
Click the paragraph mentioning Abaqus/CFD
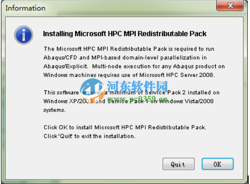(x=134, y=62)
